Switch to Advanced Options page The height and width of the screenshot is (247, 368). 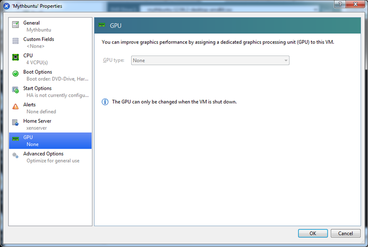click(50, 157)
